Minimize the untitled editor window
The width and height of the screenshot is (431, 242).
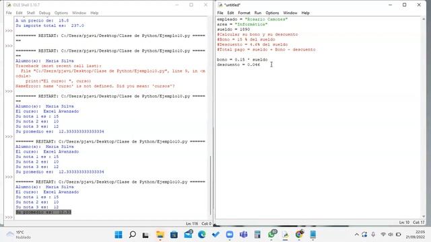pos(391,5)
